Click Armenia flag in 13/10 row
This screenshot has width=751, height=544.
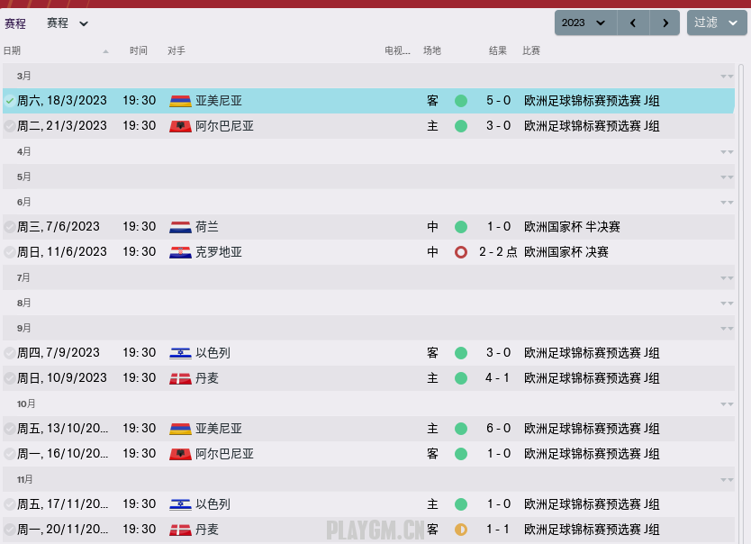[x=180, y=429]
